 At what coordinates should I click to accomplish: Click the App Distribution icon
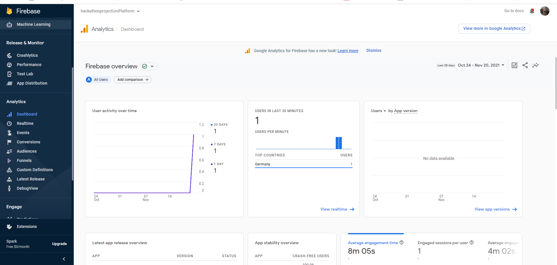[x=9, y=83]
